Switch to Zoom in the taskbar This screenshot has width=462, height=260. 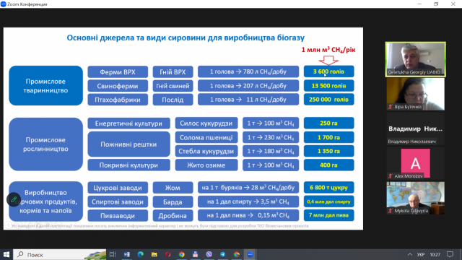[250, 254]
